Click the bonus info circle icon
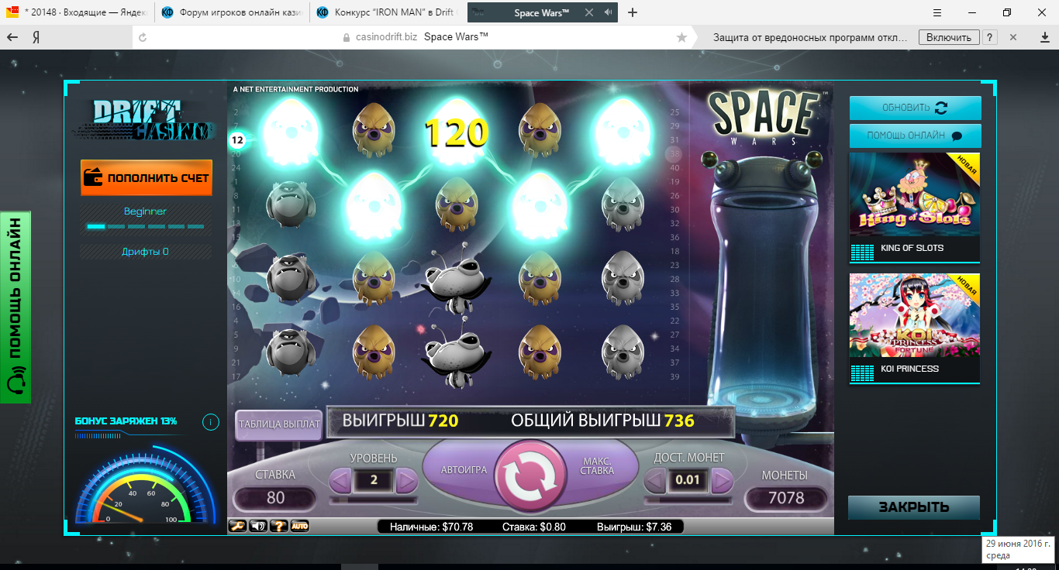 pos(209,422)
